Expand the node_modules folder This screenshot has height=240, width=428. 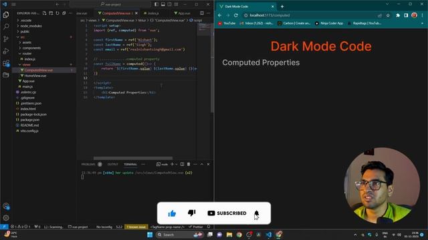[x=31, y=26]
